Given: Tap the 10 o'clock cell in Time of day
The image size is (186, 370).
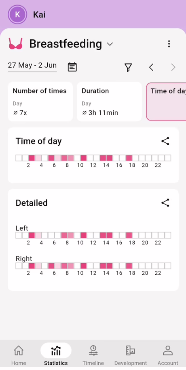Looking at the screenshot, I should pyautogui.click(x=83, y=158).
